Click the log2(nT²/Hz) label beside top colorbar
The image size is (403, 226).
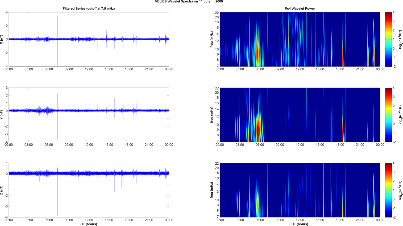(x=401, y=39)
